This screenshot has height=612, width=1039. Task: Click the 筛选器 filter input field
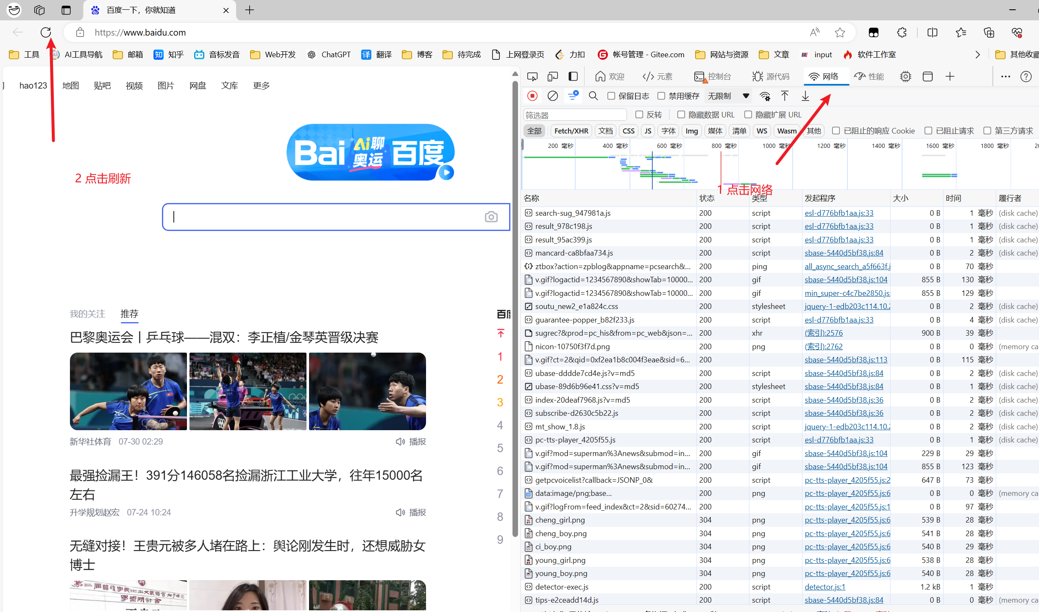click(x=574, y=115)
